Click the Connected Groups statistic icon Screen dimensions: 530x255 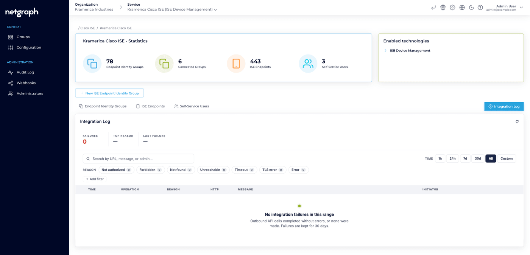point(164,64)
